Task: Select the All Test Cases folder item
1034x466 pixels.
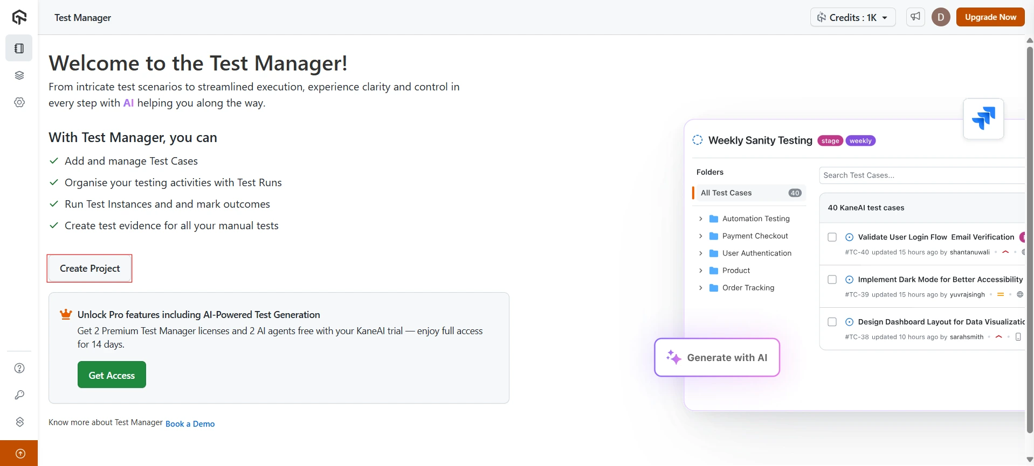Action: click(726, 193)
